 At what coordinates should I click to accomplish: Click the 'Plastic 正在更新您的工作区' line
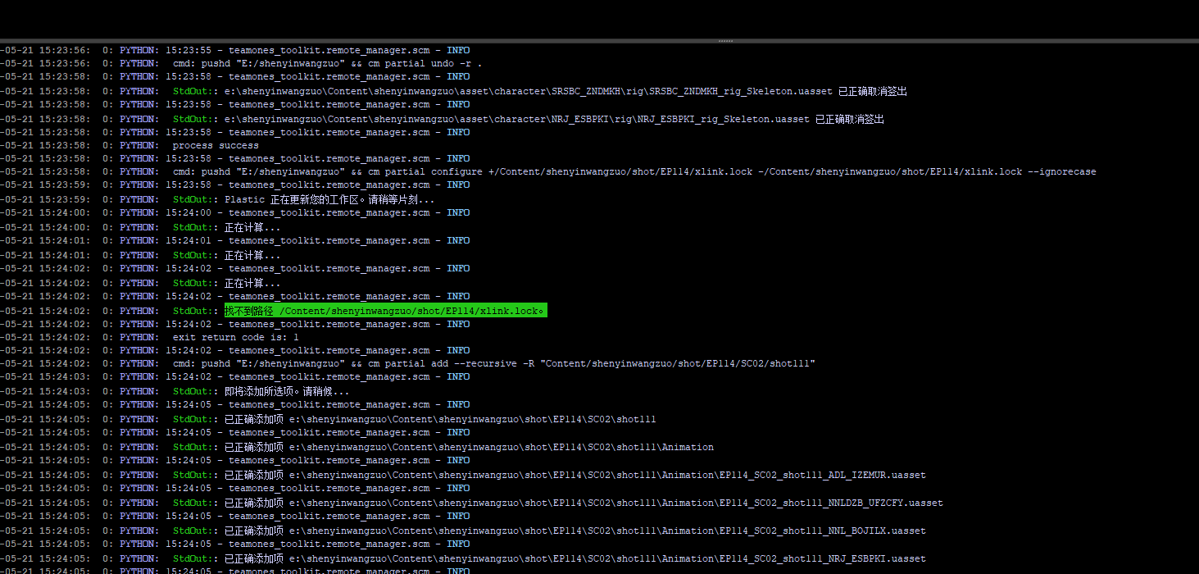[x=329, y=199]
